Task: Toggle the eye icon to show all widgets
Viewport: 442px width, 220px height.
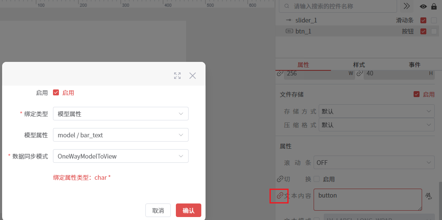Action: 423,6
